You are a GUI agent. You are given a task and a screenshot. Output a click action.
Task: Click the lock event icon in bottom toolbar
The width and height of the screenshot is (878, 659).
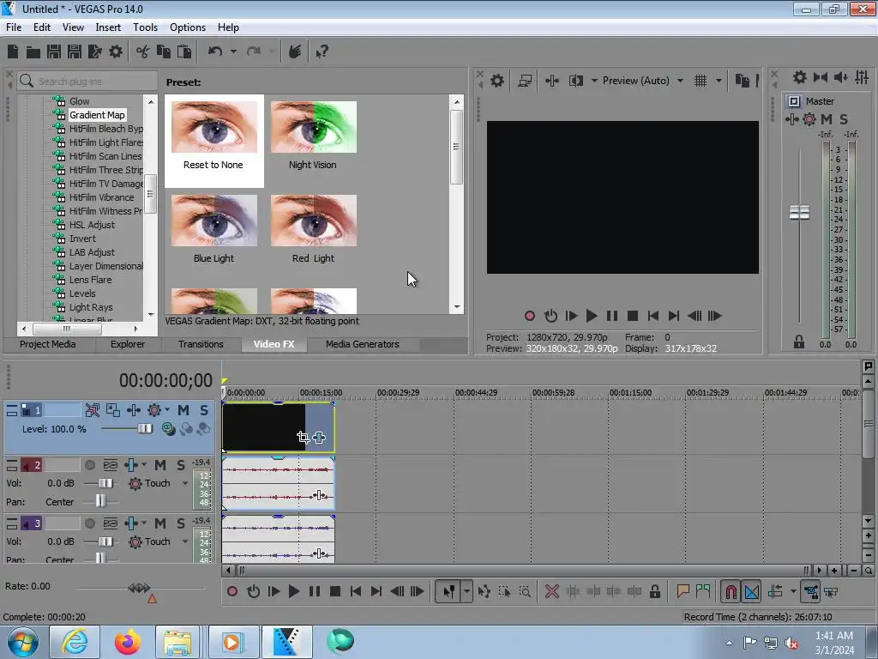click(x=654, y=591)
